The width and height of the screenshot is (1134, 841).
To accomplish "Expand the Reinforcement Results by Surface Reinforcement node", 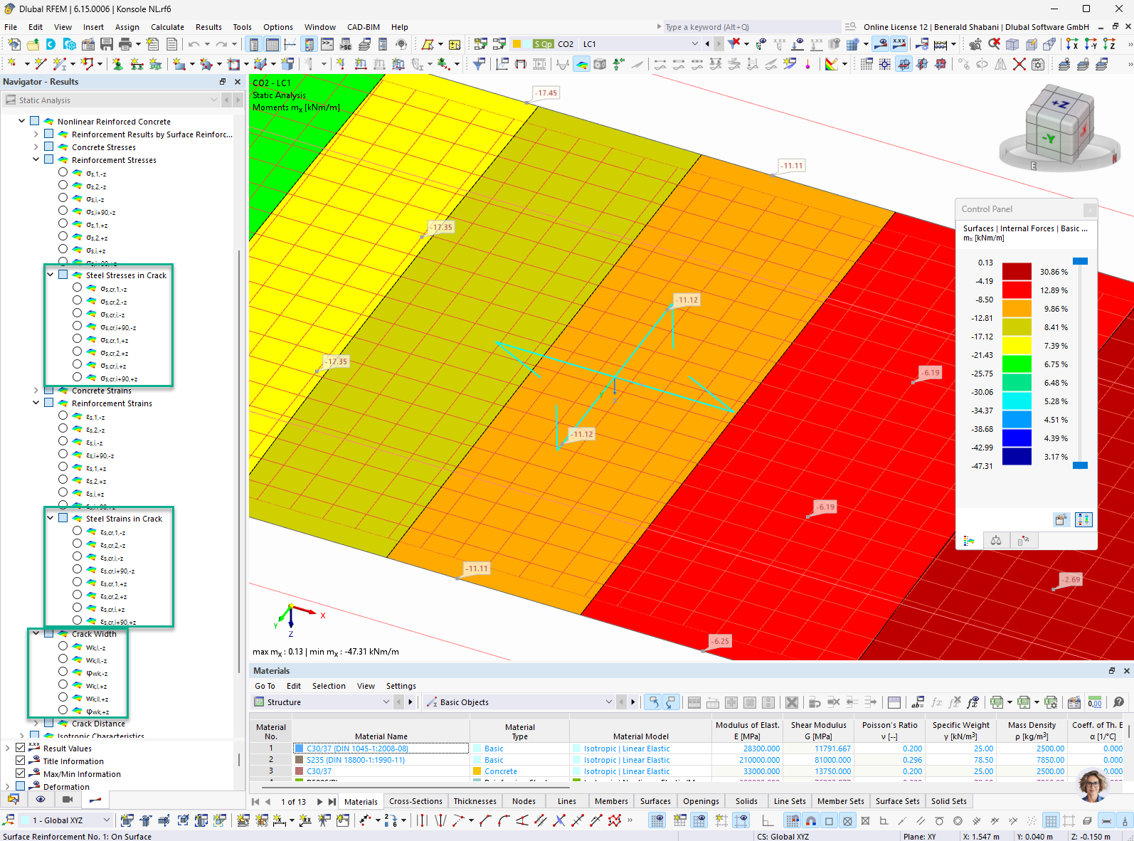I will (36, 134).
